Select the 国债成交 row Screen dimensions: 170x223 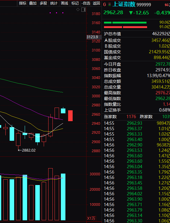coord(136,52)
